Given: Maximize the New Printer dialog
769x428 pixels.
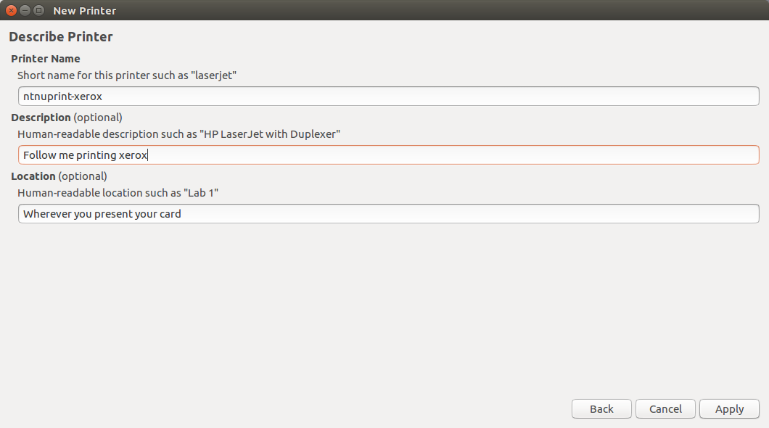Looking at the screenshot, I should (38, 10).
